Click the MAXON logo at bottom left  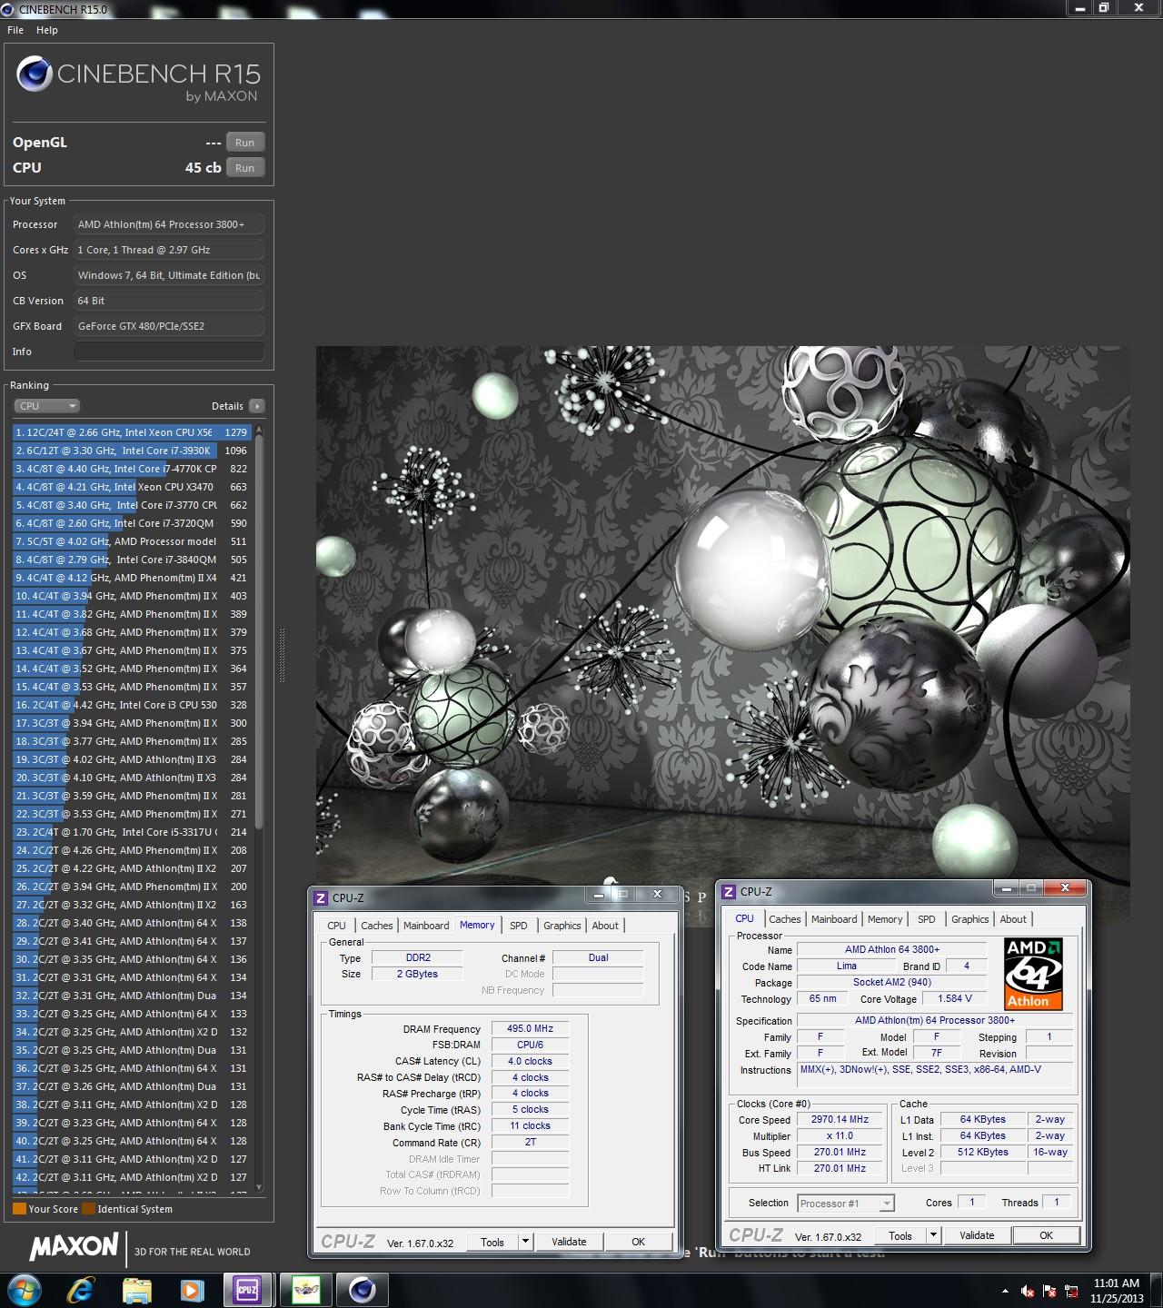tap(75, 1247)
